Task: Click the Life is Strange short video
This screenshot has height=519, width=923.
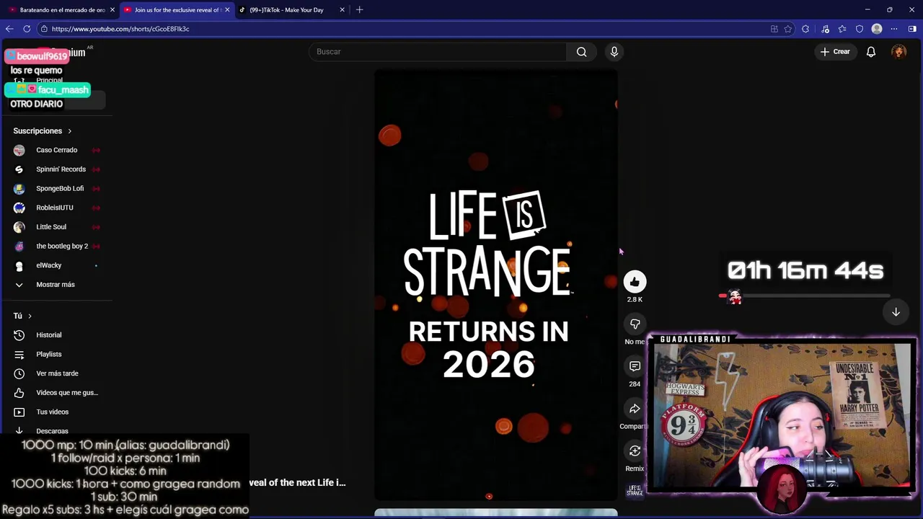Action: click(496, 285)
